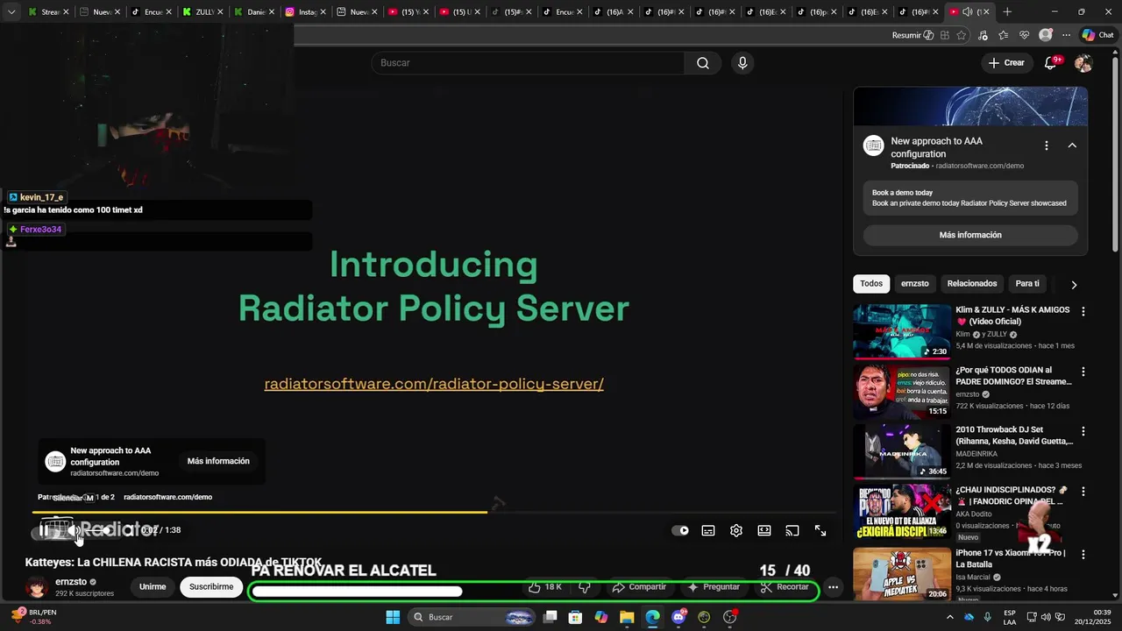This screenshot has height=631, width=1122.
Task: Open the options menu for iPhone 17 vs Xiaomi video
Action: [1083, 555]
